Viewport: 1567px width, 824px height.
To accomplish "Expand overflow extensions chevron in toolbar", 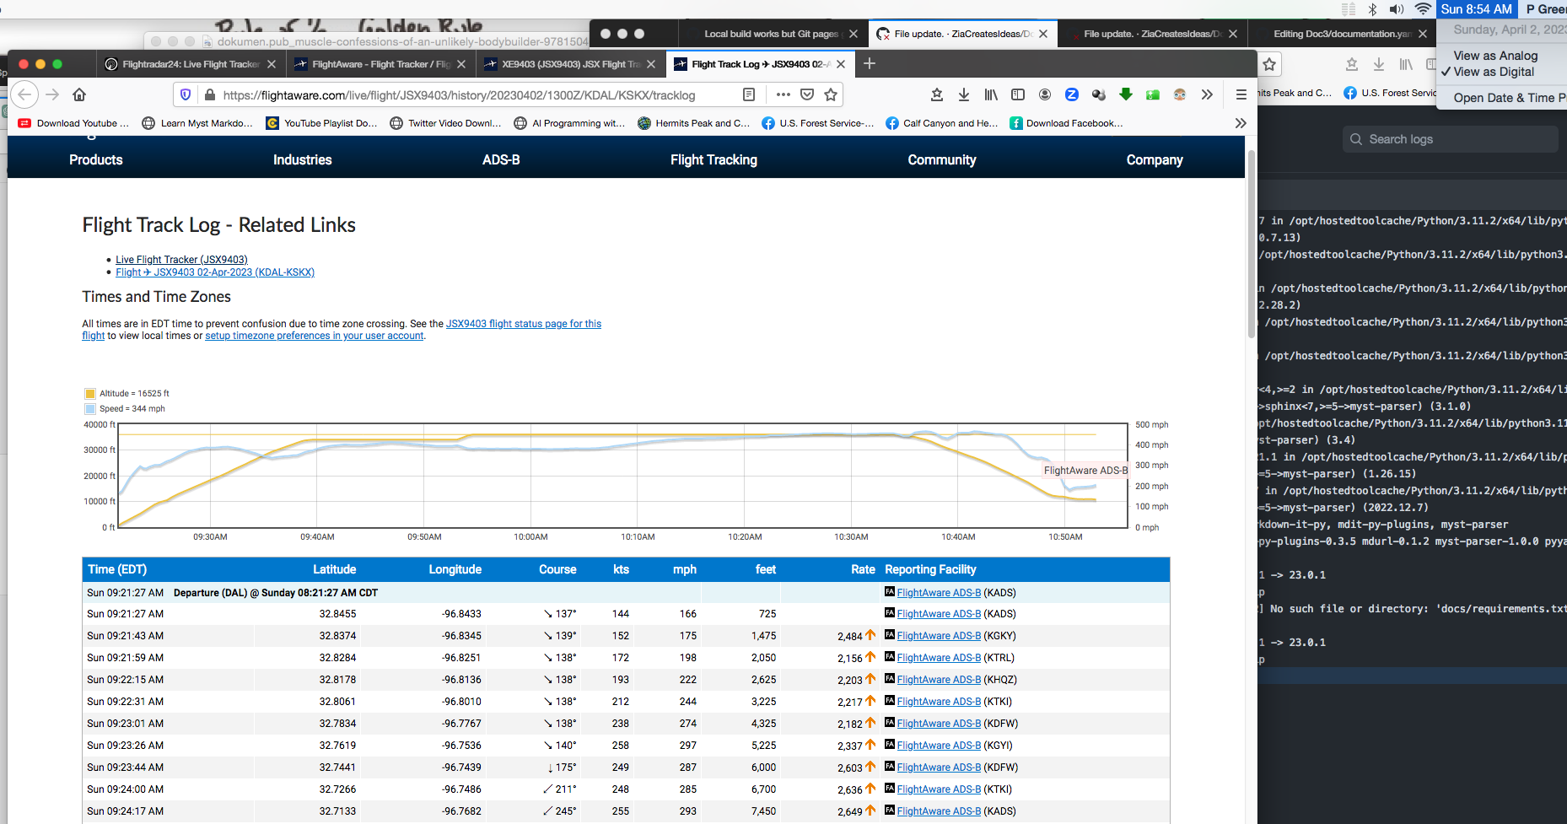I will point(1207,94).
